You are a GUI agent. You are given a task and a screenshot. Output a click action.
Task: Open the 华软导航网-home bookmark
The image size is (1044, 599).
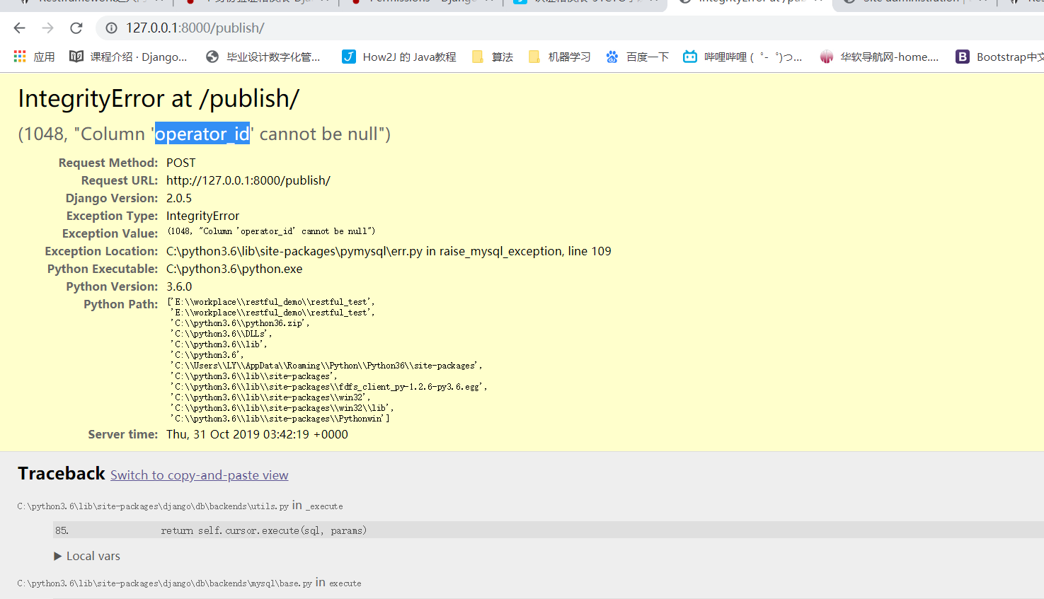coord(879,57)
